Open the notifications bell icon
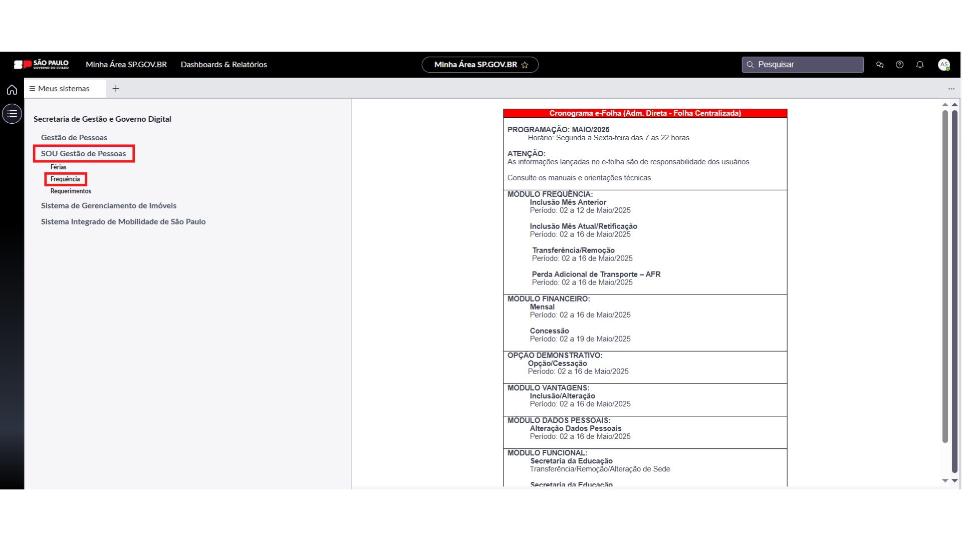 pos(920,65)
